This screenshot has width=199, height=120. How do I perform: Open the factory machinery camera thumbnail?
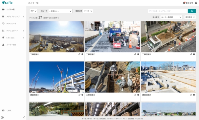click(57, 109)
